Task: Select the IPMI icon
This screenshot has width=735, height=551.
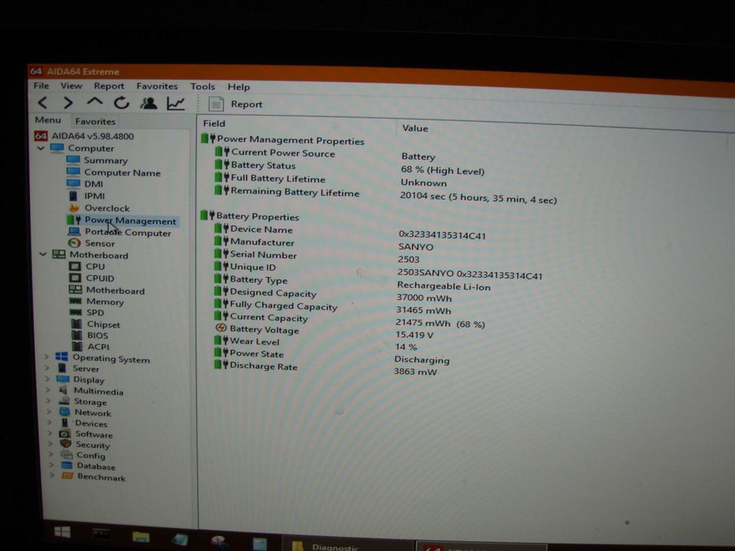Action: tap(73, 195)
